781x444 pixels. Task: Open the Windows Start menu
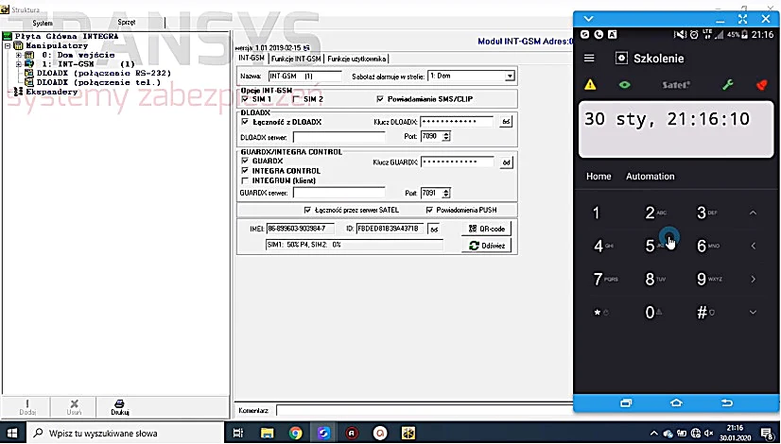pos(12,433)
